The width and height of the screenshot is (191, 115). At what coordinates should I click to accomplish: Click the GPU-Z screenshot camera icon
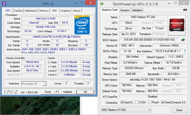(185, 10)
